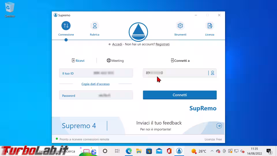Click Copia dati d'accesso link
The height and width of the screenshot is (156, 277).
(x=96, y=84)
